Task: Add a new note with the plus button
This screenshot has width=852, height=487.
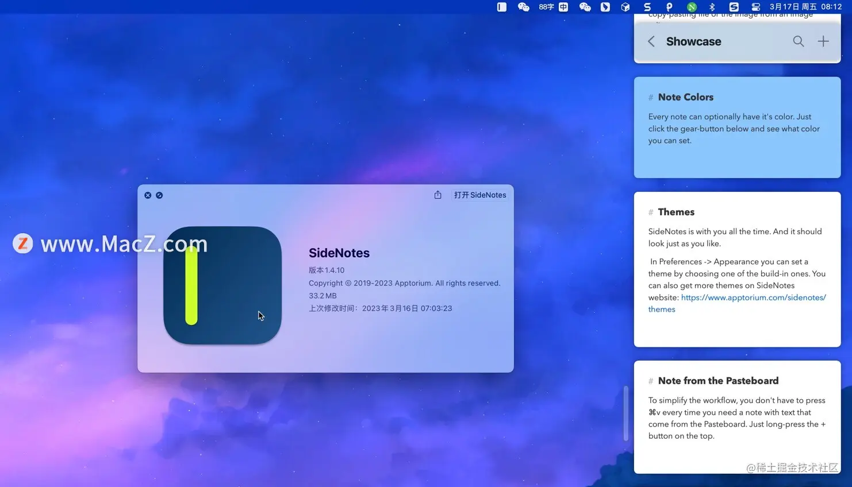Action: coord(823,41)
